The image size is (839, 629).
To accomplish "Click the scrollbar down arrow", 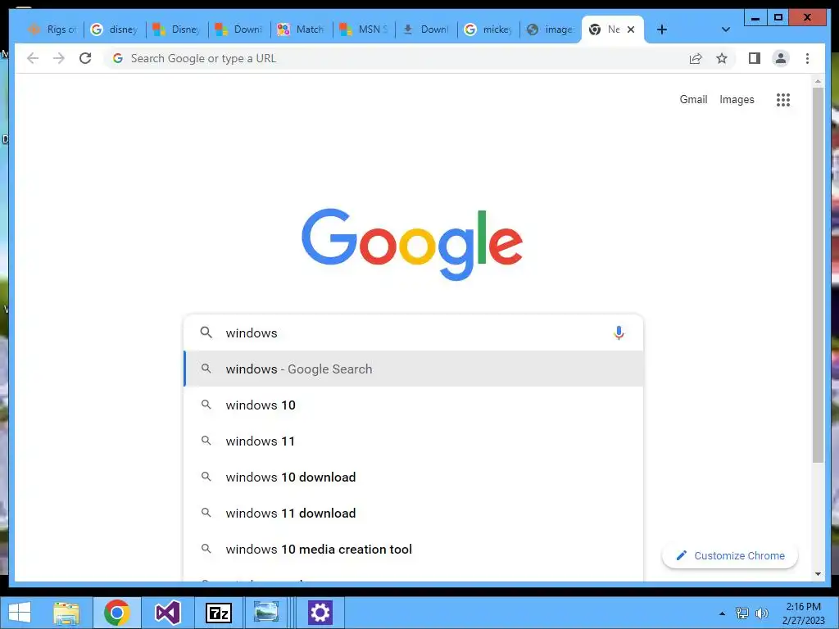I will click(818, 574).
